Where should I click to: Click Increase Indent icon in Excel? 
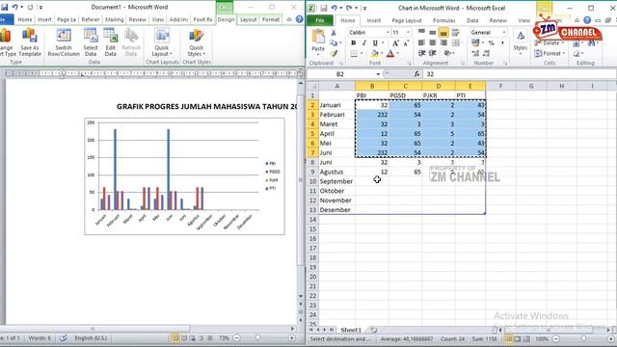[x=433, y=53]
